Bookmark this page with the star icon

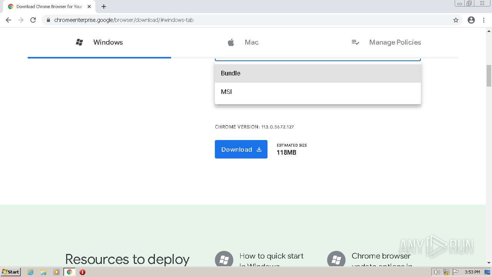coord(456,20)
